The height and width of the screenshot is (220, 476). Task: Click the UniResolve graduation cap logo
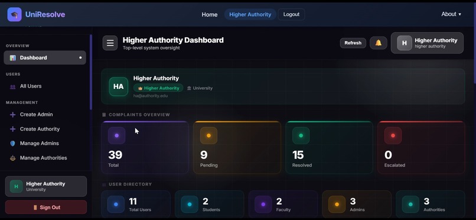[14, 15]
